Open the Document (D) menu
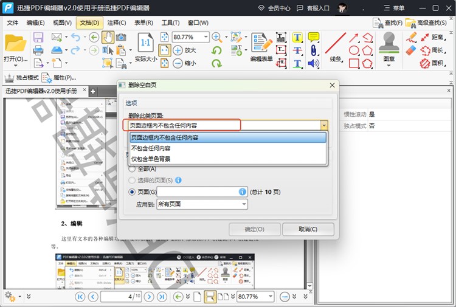 (89, 22)
